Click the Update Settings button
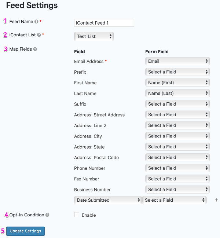The width and height of the screenshot is (220, 238). pyautogui.click(x=26, y=231)
